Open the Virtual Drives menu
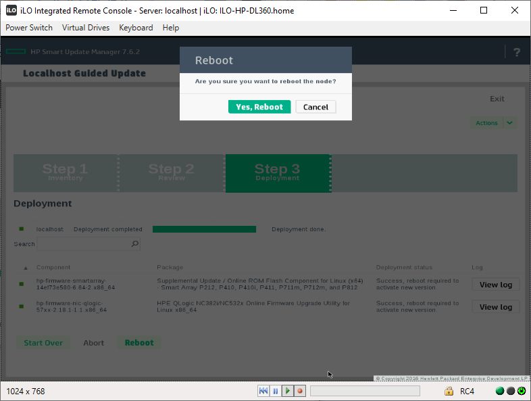Viewport: 531px width, 401px height. (x=86, y=28)
